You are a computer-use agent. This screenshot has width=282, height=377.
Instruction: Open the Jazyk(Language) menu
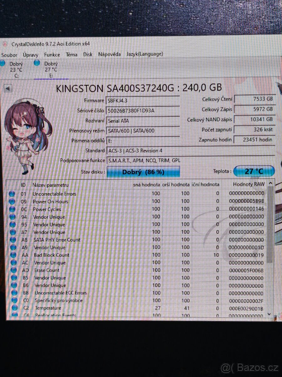coord(144,55)
